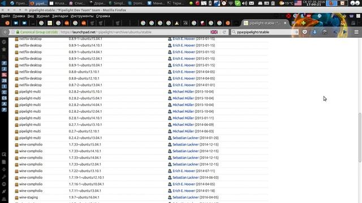This screenshot has height=203, width=362.
Task: Open the Firefox hamburger menu
Action: click(356, 32)
